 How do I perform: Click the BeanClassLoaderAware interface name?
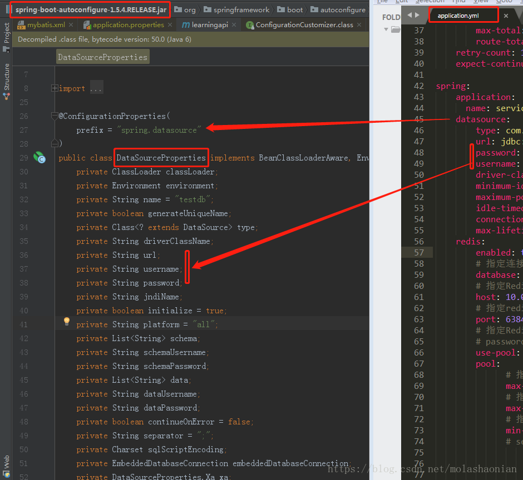click(304, 158)
